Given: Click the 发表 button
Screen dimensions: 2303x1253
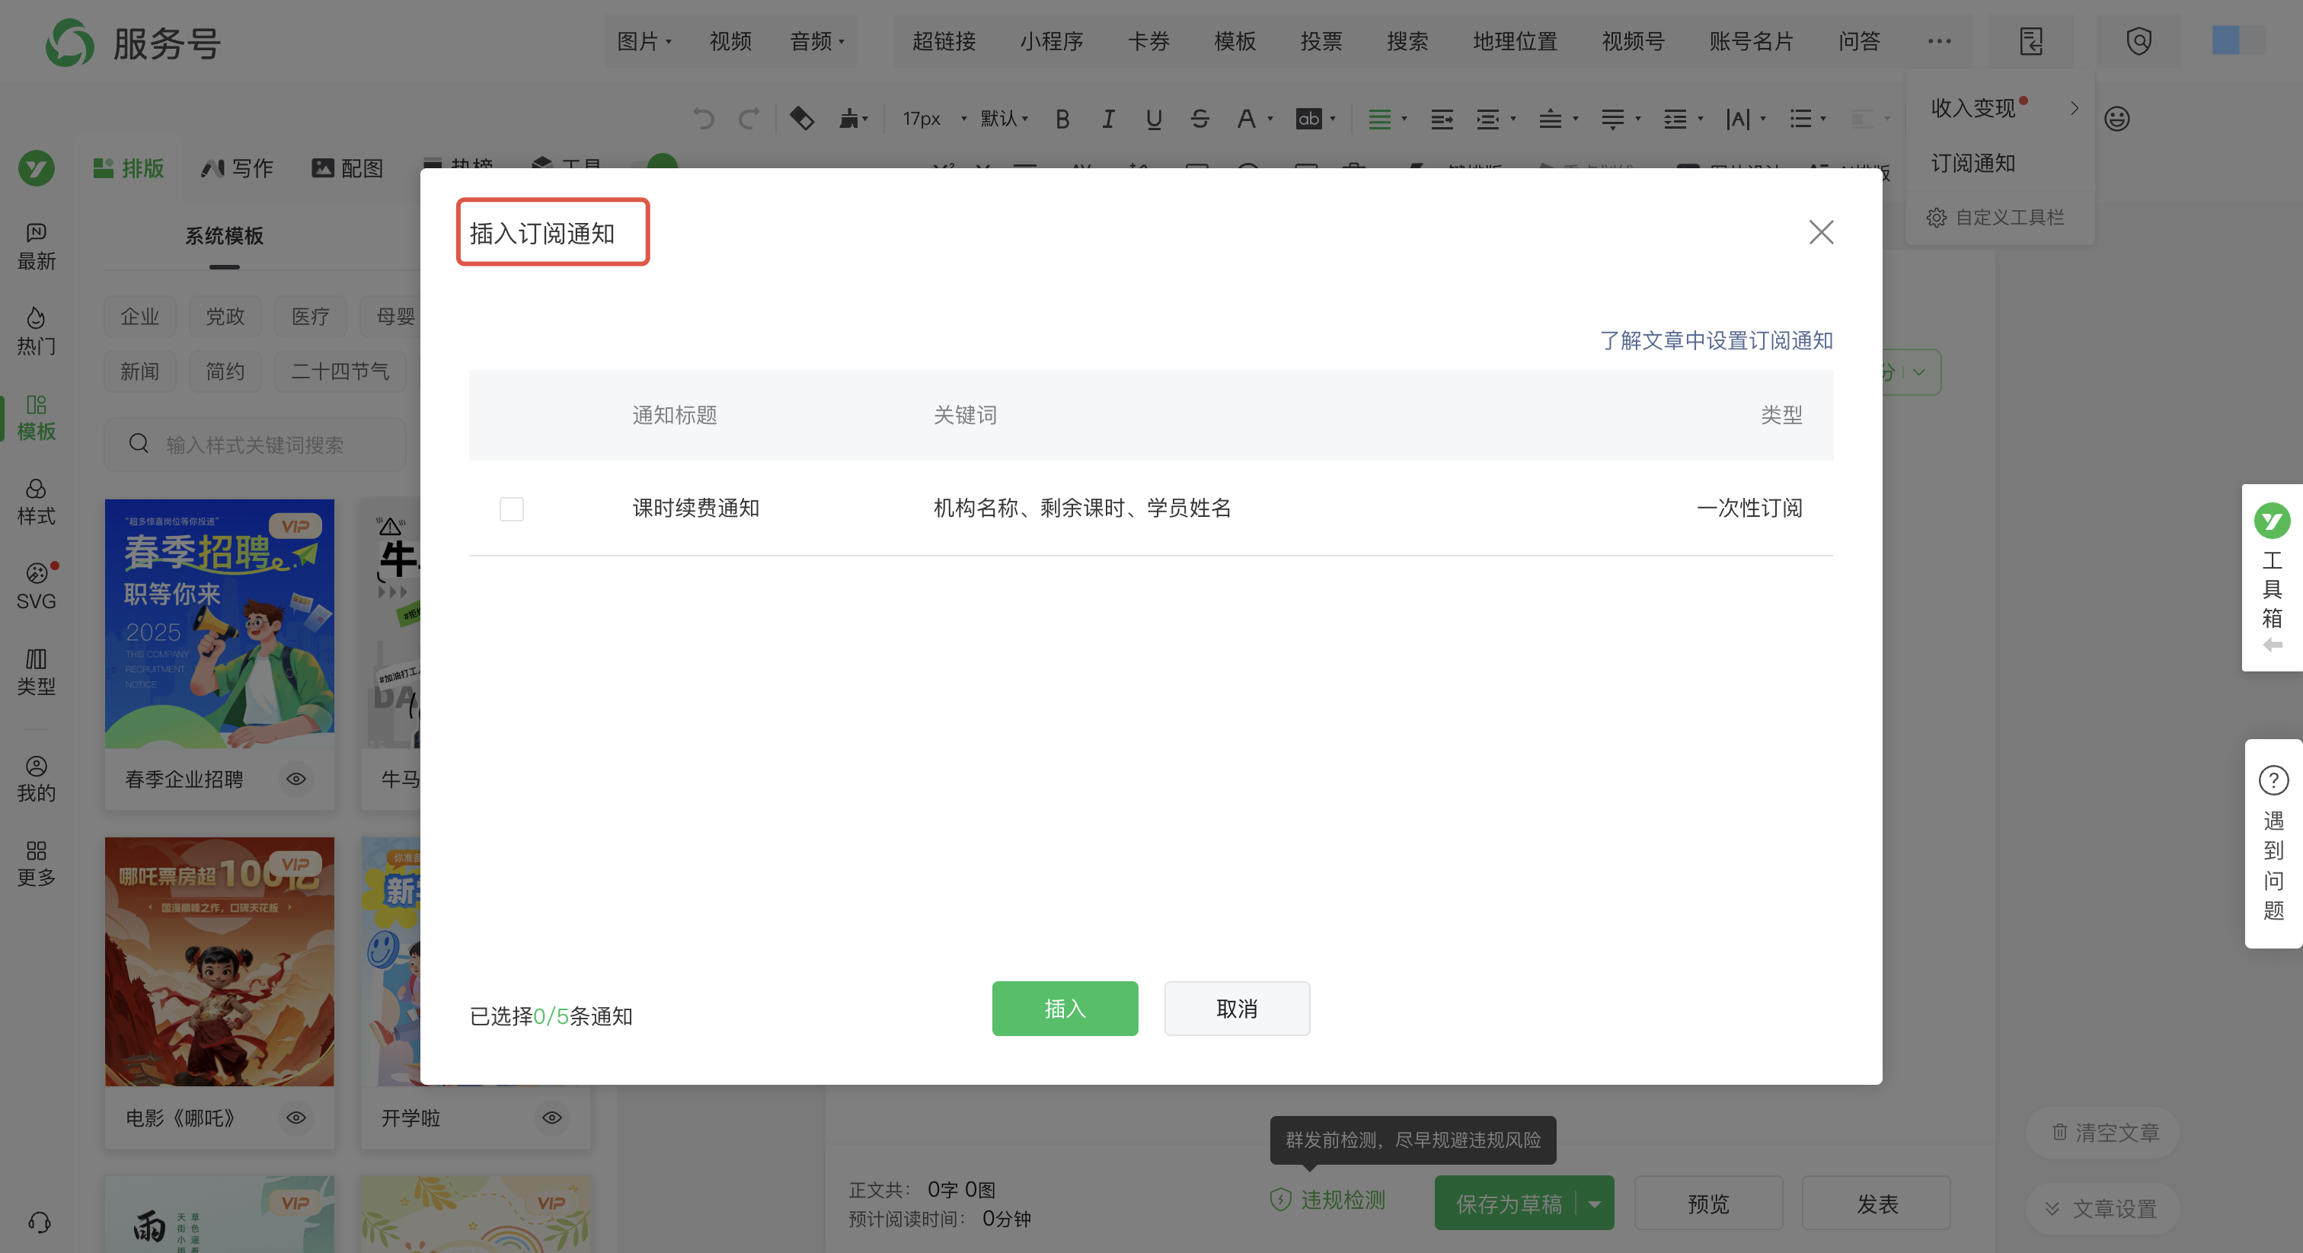Looking at the screenshot, I should coord(1876,1204).
